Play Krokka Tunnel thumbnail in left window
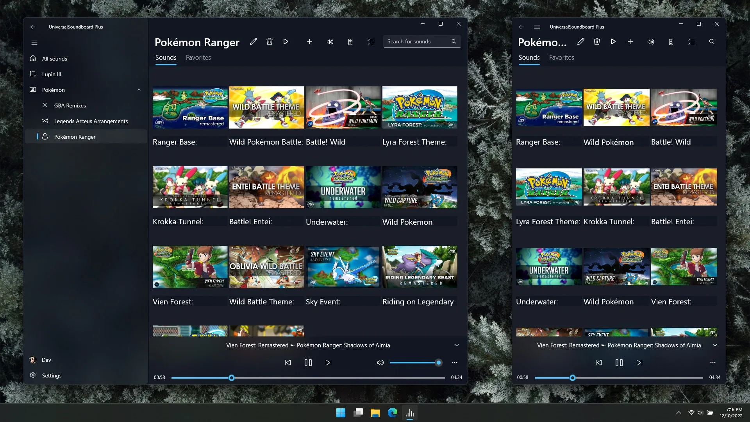Viewport: 750px width, 422px height. [x=190, y=187]
